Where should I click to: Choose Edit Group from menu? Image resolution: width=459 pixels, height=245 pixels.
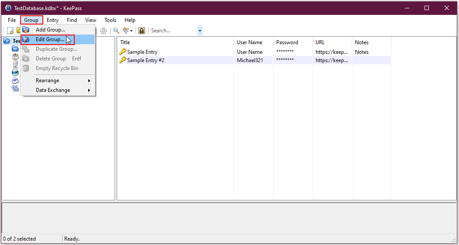coord(58,39)
